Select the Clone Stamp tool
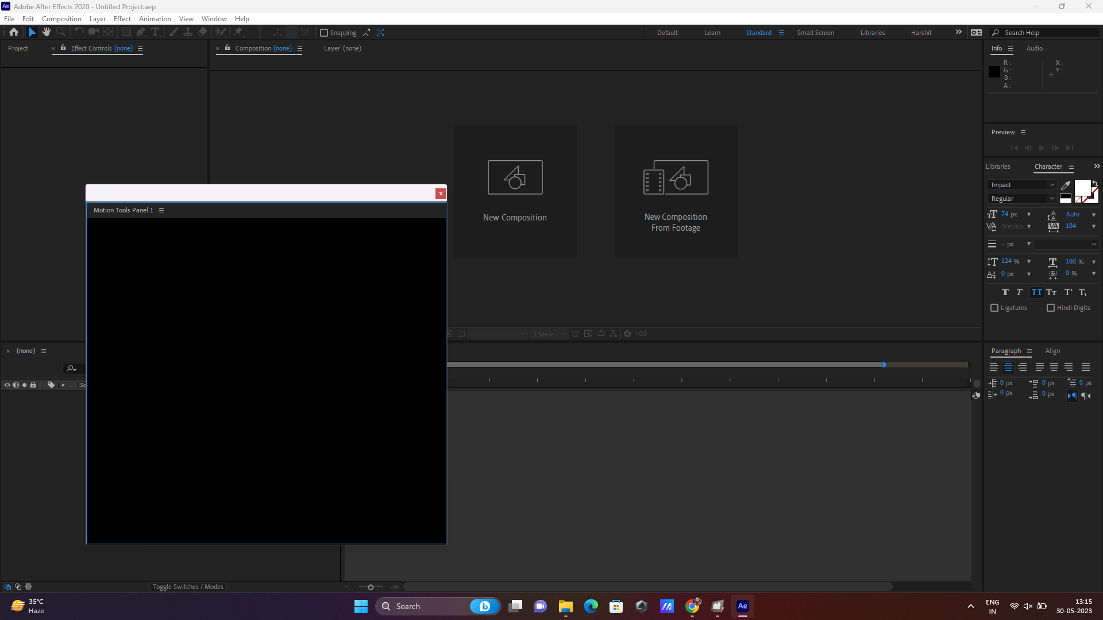The height and width of the screenshot is (620, 1103). (188, 32)
